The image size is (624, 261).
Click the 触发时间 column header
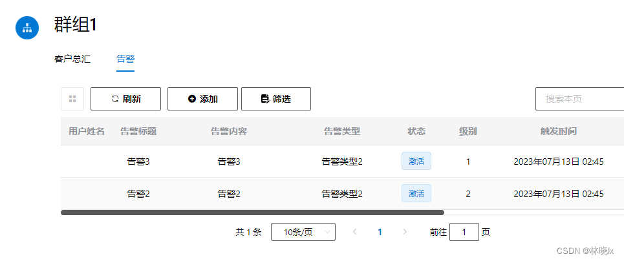[x=558, y=131]
